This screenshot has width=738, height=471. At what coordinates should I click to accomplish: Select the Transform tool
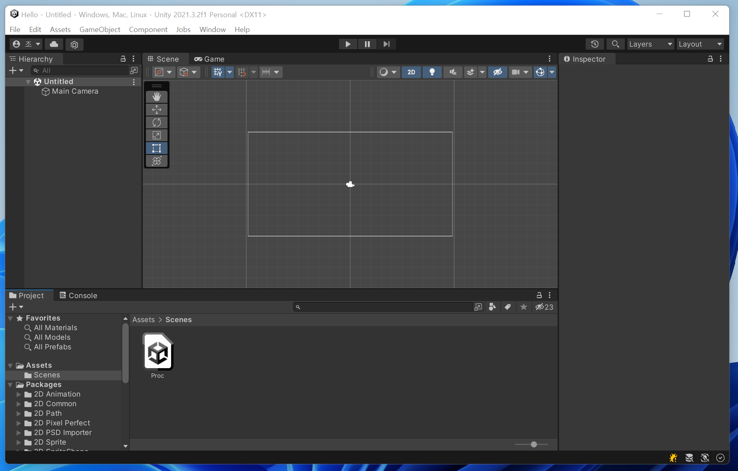pyautogui.click(x=156, y=161)
